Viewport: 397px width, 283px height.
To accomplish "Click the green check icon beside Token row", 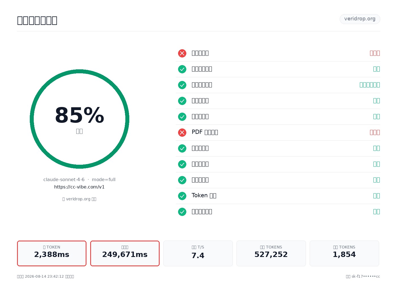I will 182,196.
